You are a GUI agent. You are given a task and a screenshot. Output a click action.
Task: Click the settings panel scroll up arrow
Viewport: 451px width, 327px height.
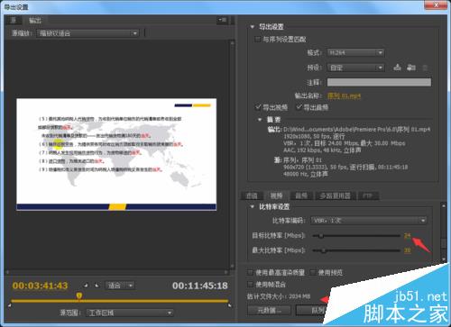click(x=444, y=206)
